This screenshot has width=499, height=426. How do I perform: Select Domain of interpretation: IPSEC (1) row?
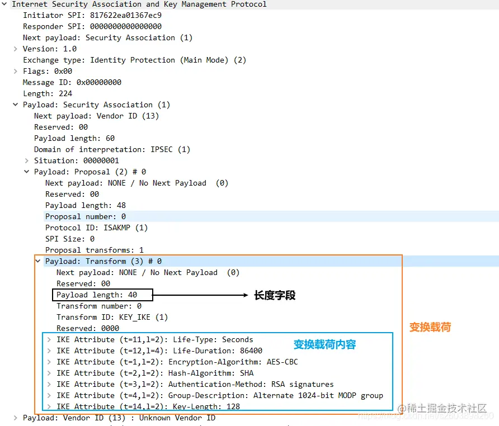(x=112, y=149)
